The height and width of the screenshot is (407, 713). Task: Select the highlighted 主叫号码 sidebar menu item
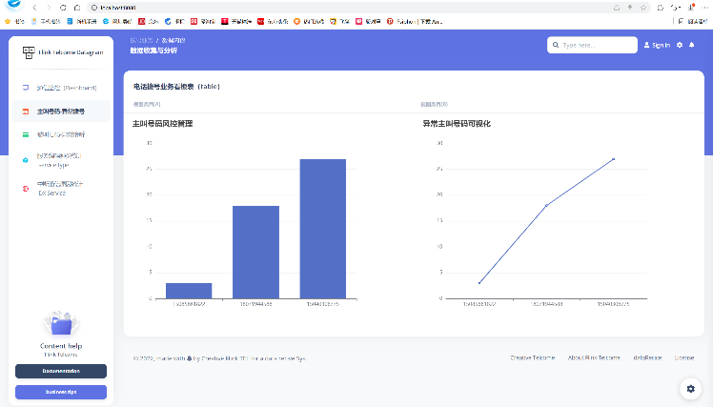61,112
